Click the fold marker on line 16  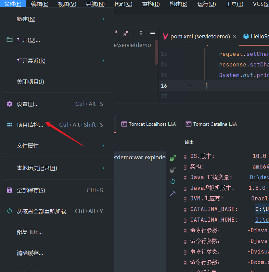coord(189,86)
